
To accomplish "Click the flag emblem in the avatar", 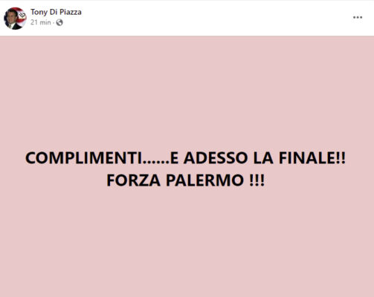I will tap(22, 15).
